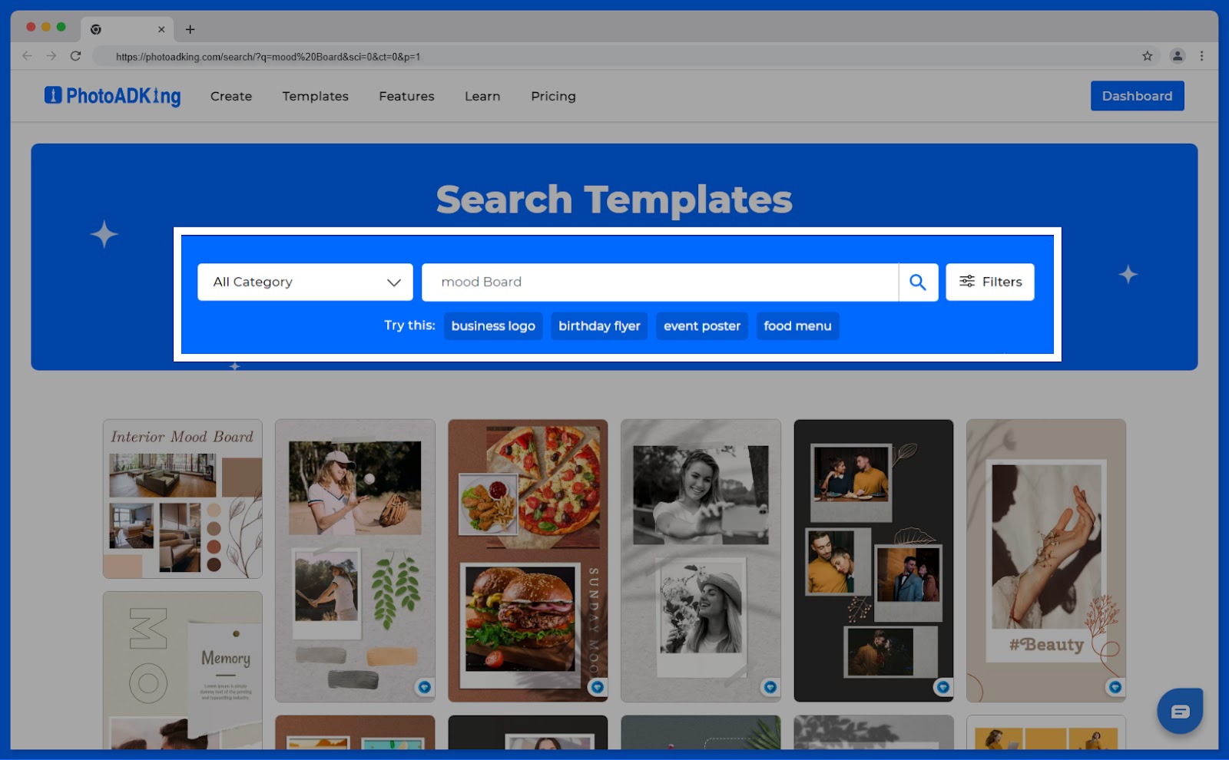Open the Interior Mood Board template
The width and height of the screenshot is (1229, 760).
click(183, 499)
